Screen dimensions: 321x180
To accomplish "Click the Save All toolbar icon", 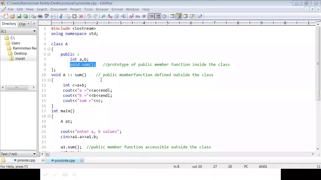I will pos(25,16).
